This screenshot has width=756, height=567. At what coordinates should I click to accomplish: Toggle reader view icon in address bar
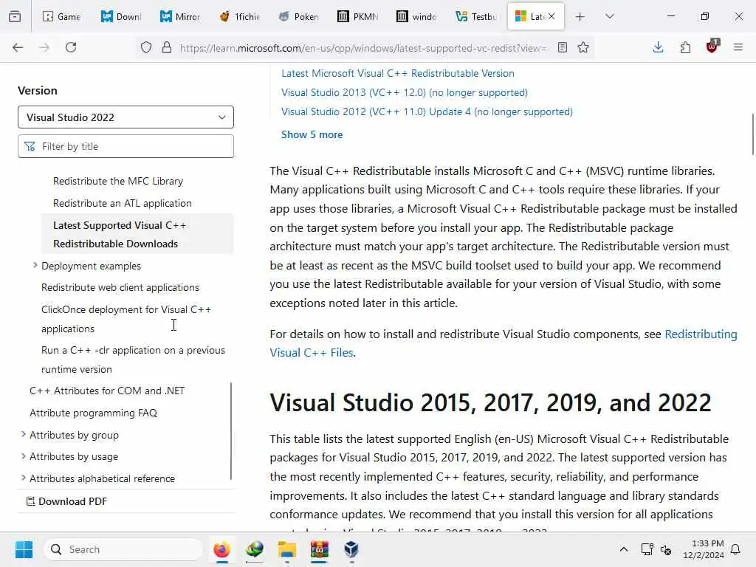(x=562, y=47)
